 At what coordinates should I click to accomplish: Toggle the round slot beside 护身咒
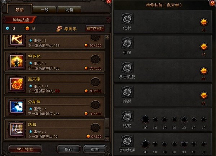click(x=95, y=59)
